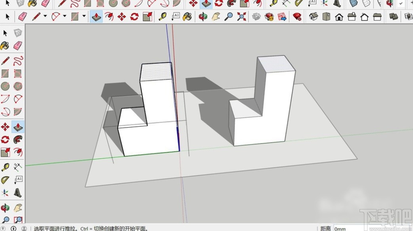This screenshot has height=231, width=413.
Task: Pick the Eraser tool in the toolbar
Action: tap(23, 17)
